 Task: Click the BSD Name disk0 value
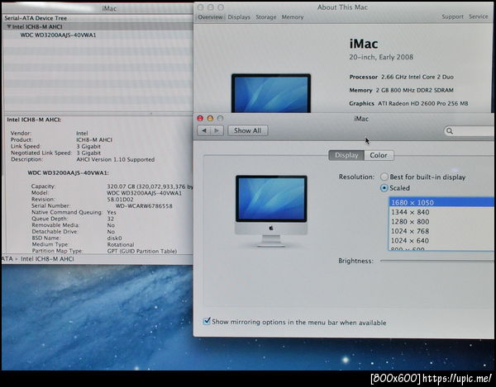(114, 238)
